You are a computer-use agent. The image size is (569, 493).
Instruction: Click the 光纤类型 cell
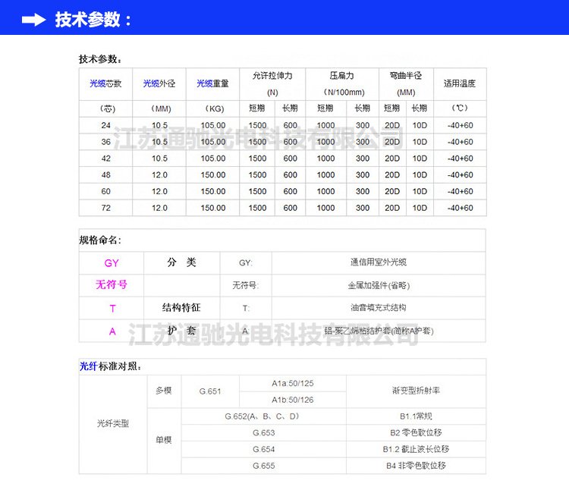[113, 424]
